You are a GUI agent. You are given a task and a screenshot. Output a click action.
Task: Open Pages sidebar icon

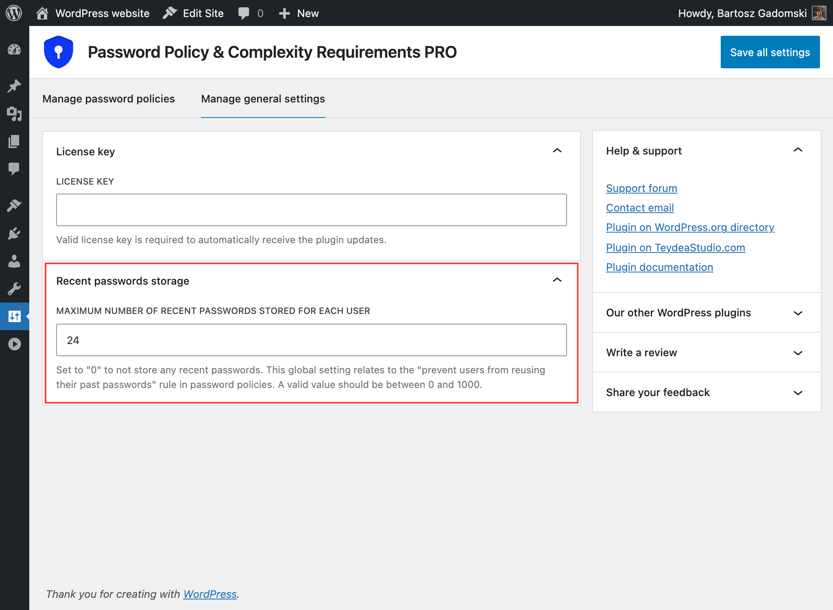click(x=14, y=142)
